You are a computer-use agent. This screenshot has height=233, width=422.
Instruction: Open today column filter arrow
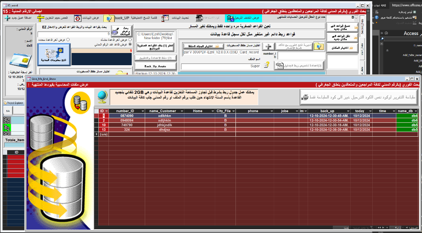tap(371, 111)
